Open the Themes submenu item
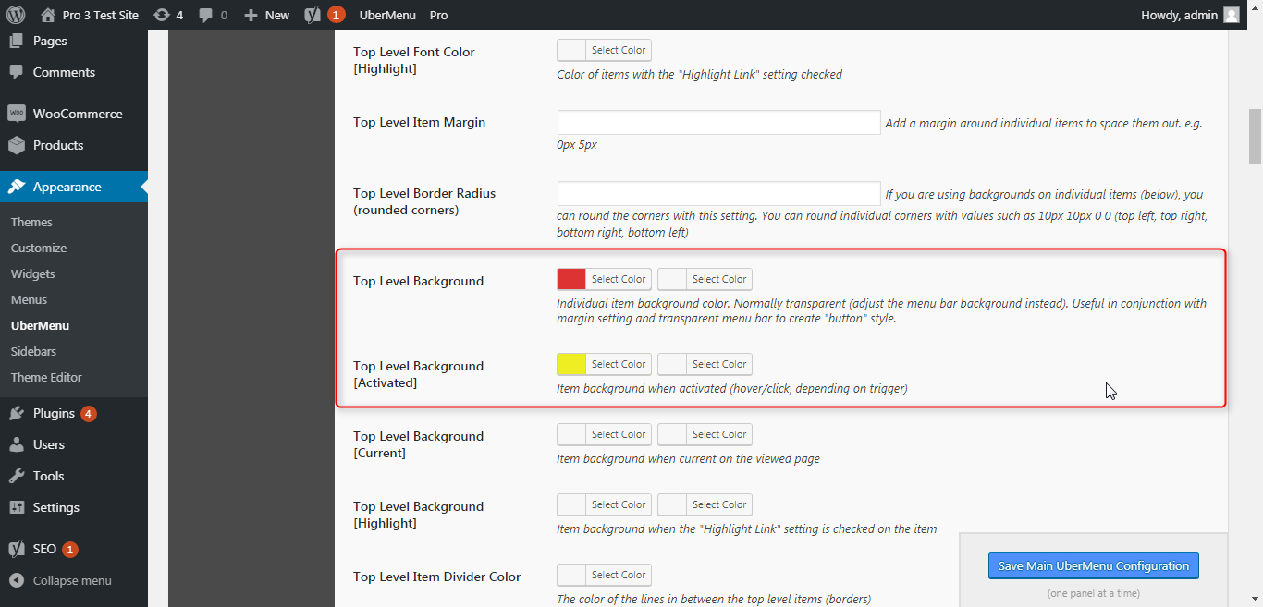Viewport: 1263px width, 607px height. tap(31, 222)
